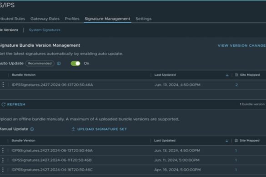Click Apr. 16, 2024, 5:00:00PM cell
266x177 pixels.
tap(177, 170)
